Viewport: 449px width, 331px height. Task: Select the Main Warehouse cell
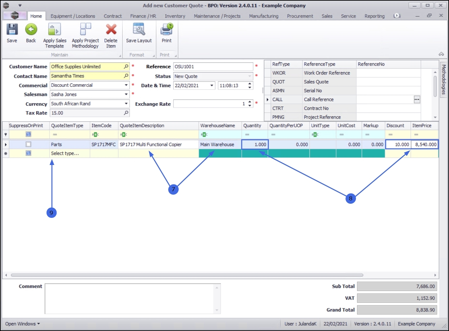click(220, 144)
